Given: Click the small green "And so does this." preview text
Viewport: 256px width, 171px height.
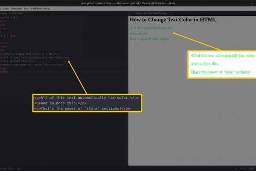Looking at the screenshot, I should (x=139, y=33).
